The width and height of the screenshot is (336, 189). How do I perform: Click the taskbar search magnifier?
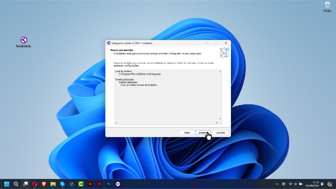[16, 184]
